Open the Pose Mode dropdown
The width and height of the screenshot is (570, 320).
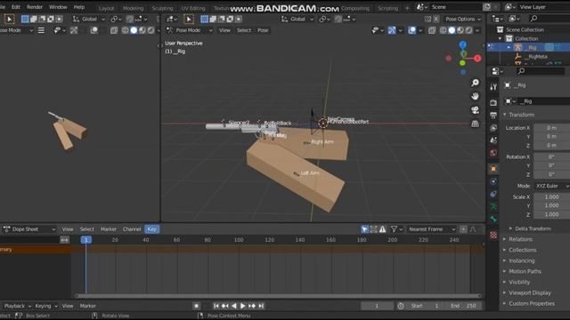coord(189,30)
